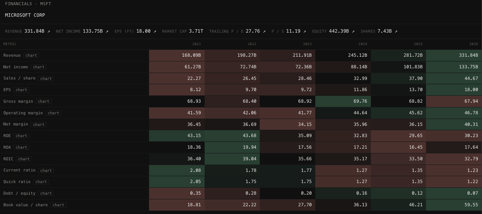
Task: Select Net margin 2023 cell 34.15
Action: (287, 125)
